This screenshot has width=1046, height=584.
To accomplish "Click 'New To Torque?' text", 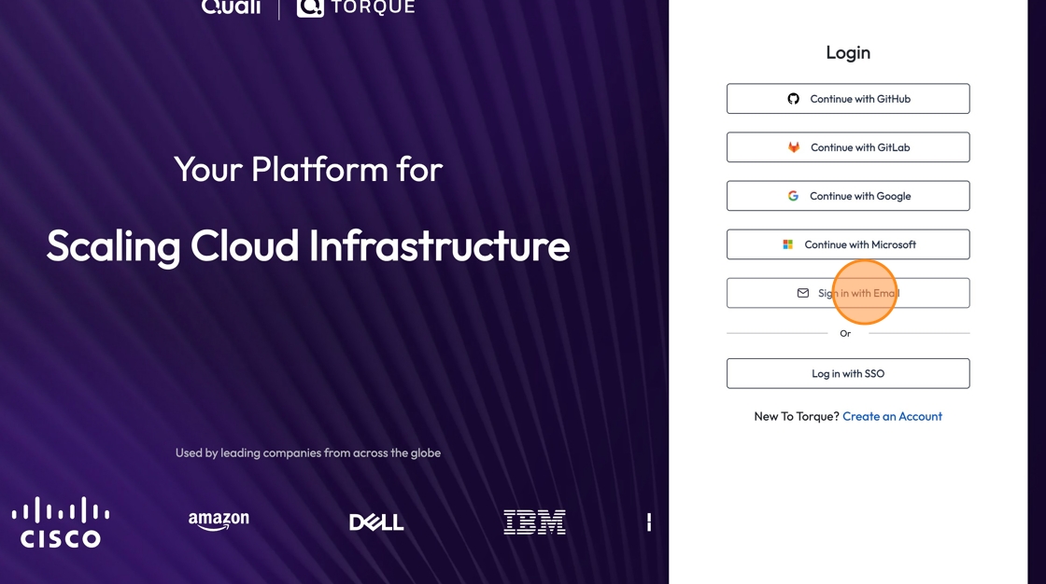I will point(797,417).
